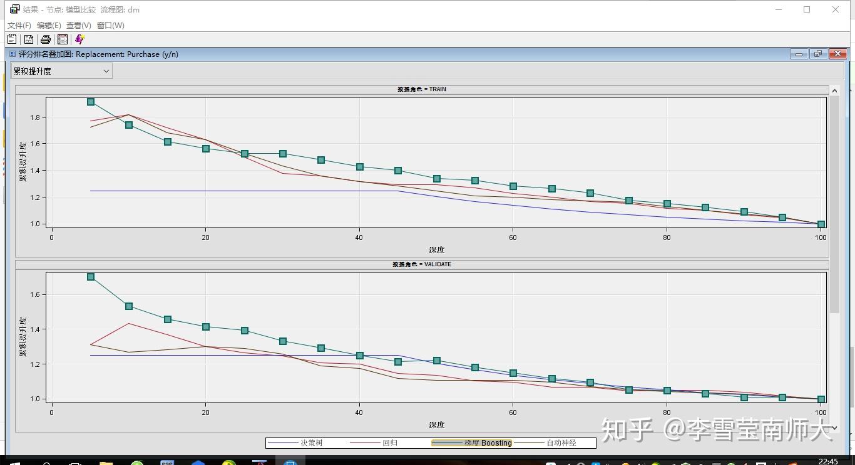Open the data table view icon
Screen dimensions: 855x465
point(63,39)
